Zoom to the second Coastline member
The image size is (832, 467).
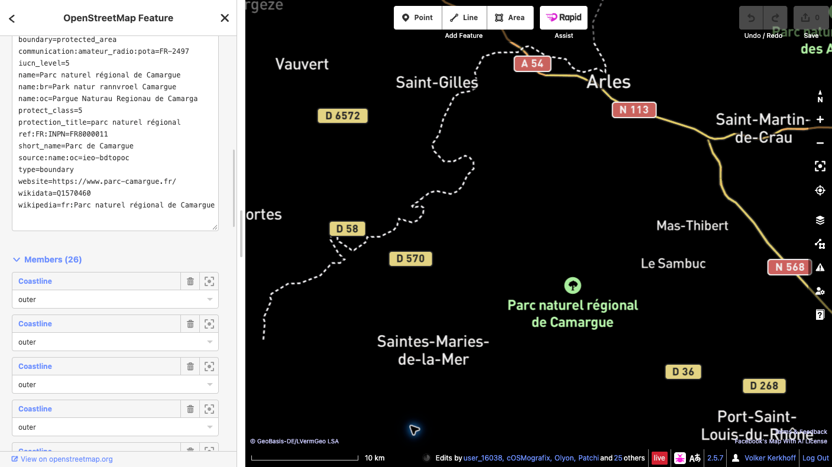pyautogui.click(x=209, y=324)
